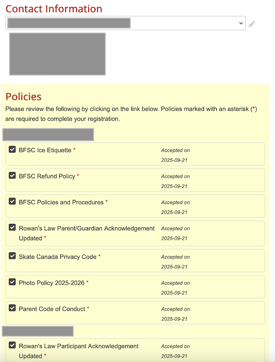Open the BFSC Ice Etiquette policy link

click(45, 150)
